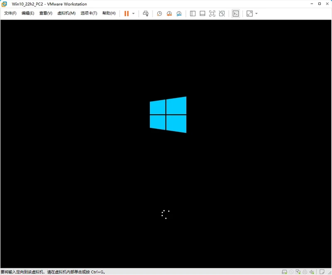Maximize the VMware Workstation window
Viewport: 332px width, 275px height.
320,4
